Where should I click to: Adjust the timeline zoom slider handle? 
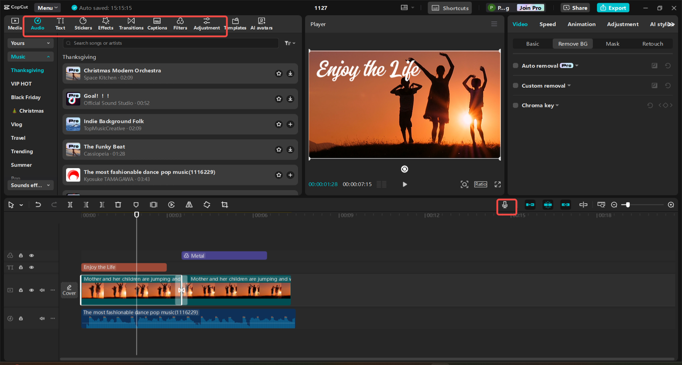pos(628,205)
